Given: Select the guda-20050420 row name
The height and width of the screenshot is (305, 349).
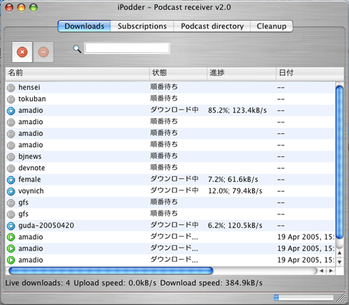Looking at the screenshot, I should click(x=46, y=225).
